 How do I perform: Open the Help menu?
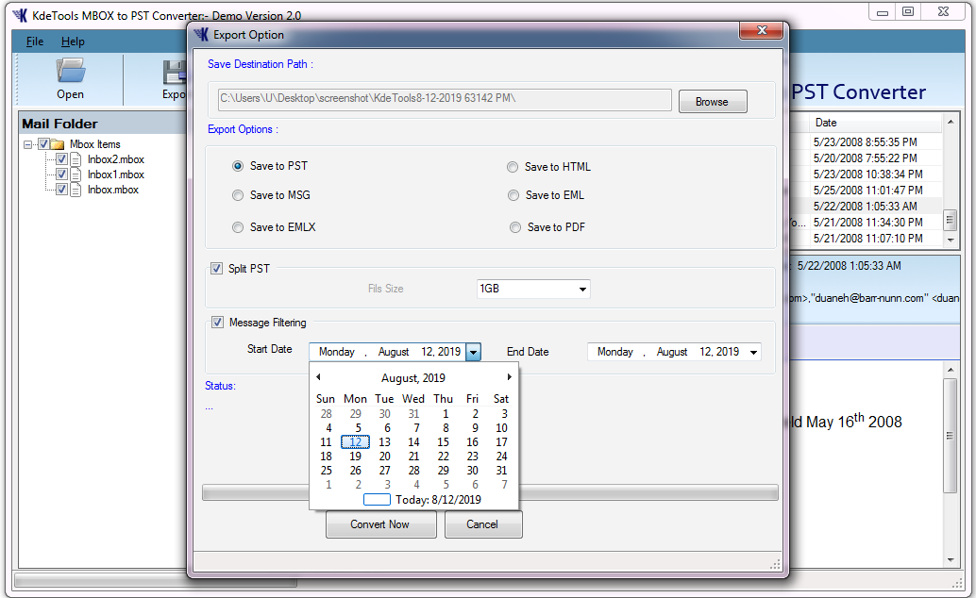[x=73, y=42]
